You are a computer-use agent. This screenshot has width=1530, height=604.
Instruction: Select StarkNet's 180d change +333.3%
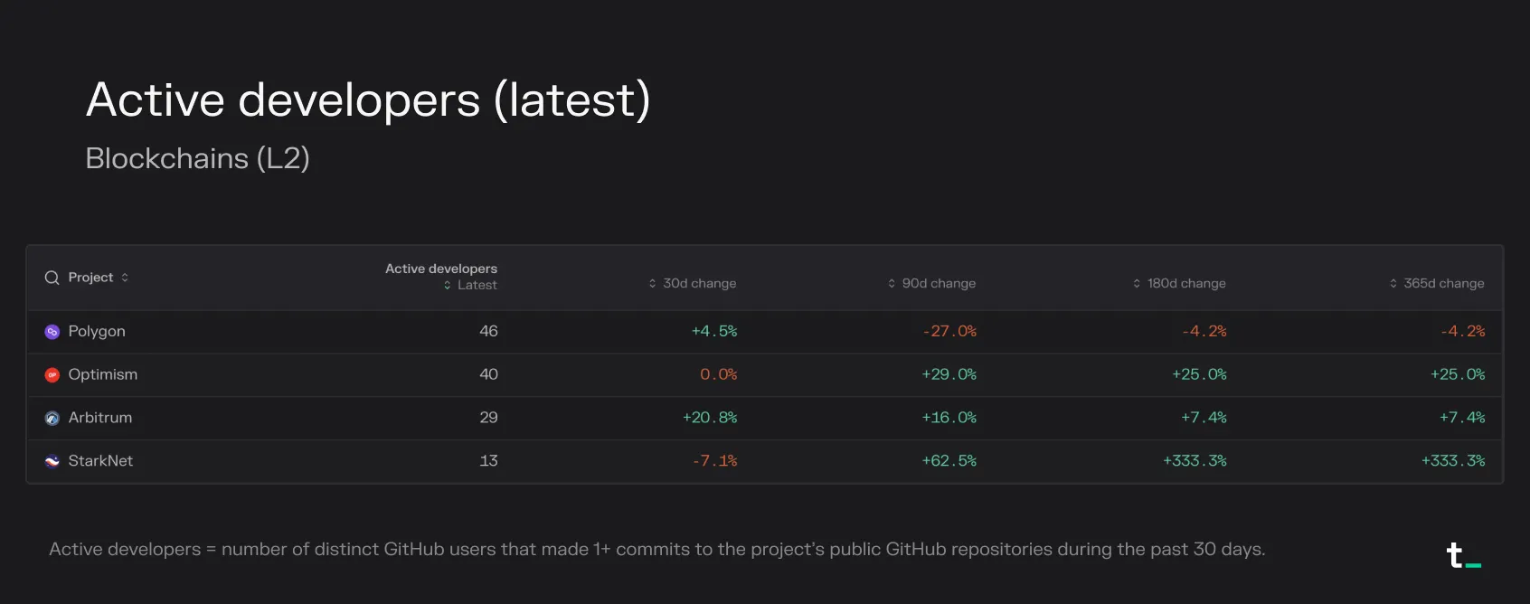coord(1195,461)
